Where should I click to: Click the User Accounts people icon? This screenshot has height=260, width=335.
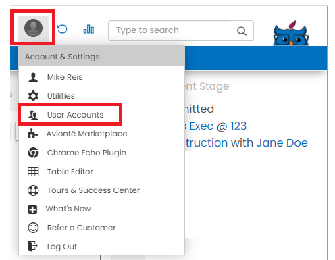33,115
